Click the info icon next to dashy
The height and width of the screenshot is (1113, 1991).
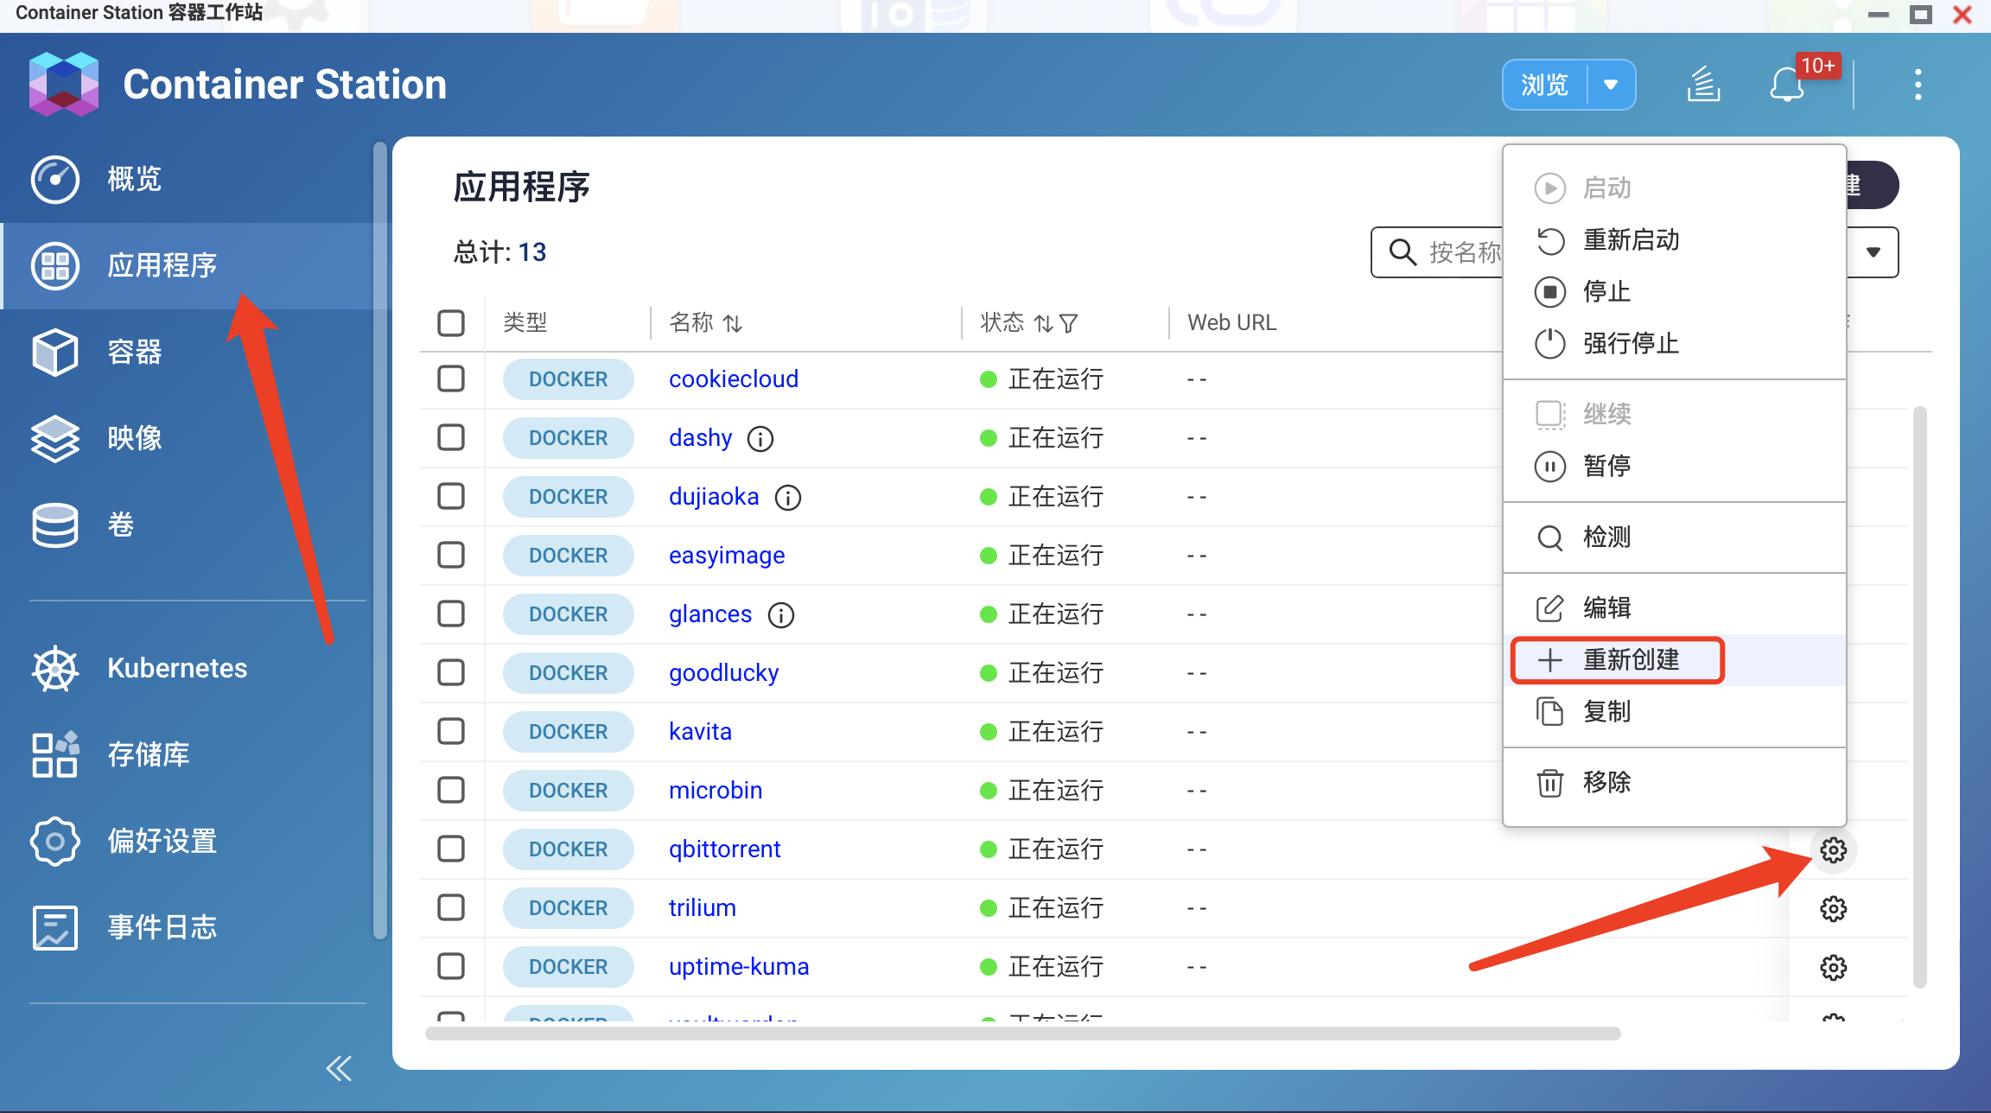coord(760,439)
